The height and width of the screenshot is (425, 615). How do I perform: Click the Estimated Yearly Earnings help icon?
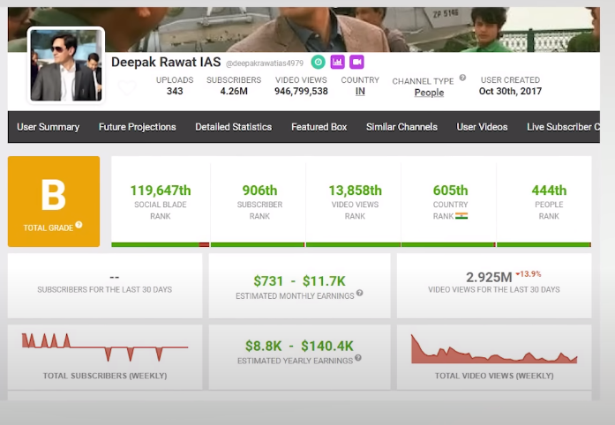358,358
